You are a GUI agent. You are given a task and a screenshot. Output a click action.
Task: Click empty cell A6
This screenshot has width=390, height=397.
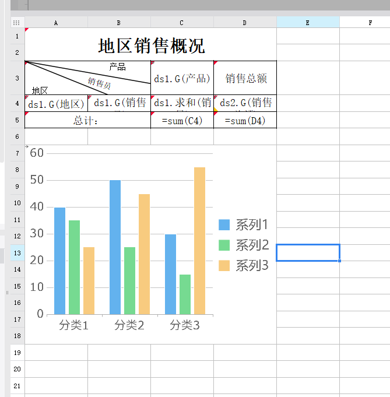coord(56,137)
